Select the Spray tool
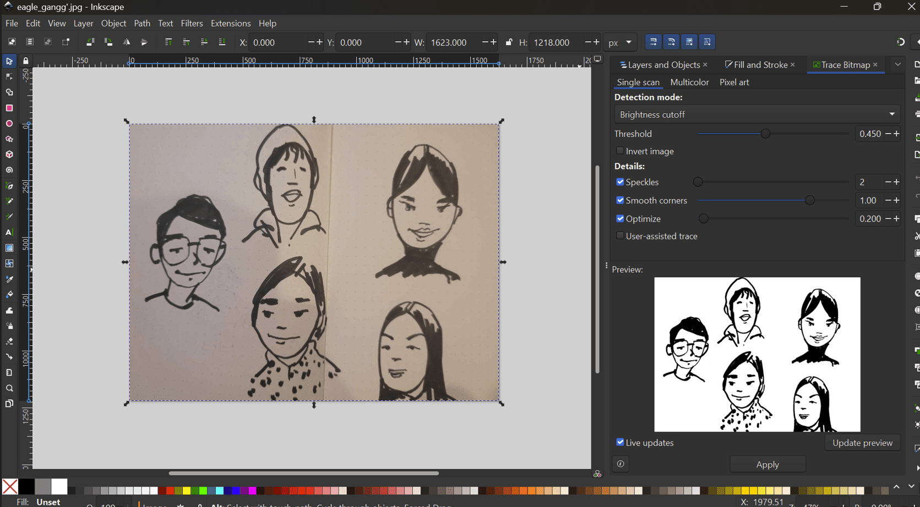The height and width of the screenshot is (507, 920). (x=9, y=326)
